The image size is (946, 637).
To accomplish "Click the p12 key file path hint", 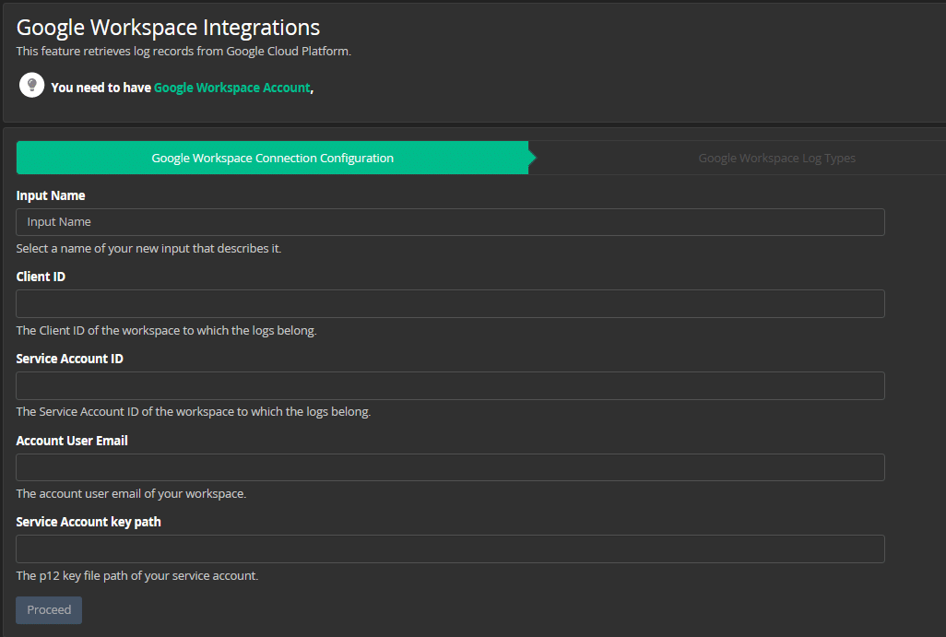I will click(137, 576).
